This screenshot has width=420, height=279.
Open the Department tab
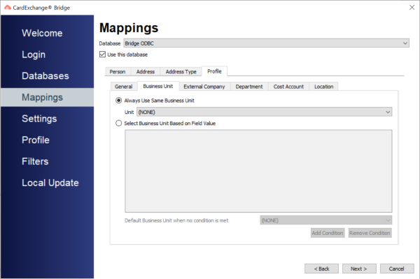click(x=249, y=87)
